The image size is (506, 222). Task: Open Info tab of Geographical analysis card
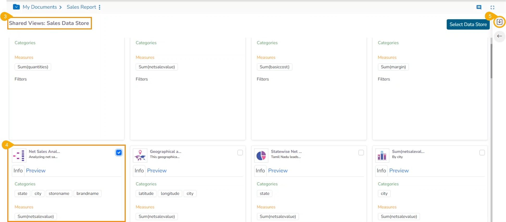pos(139,171)
